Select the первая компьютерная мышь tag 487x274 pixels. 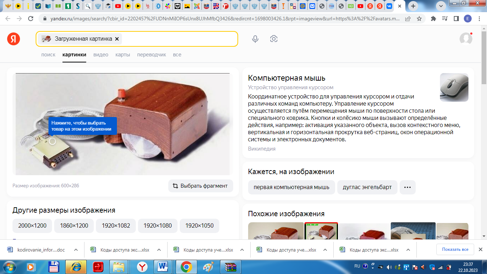[291, 187]
